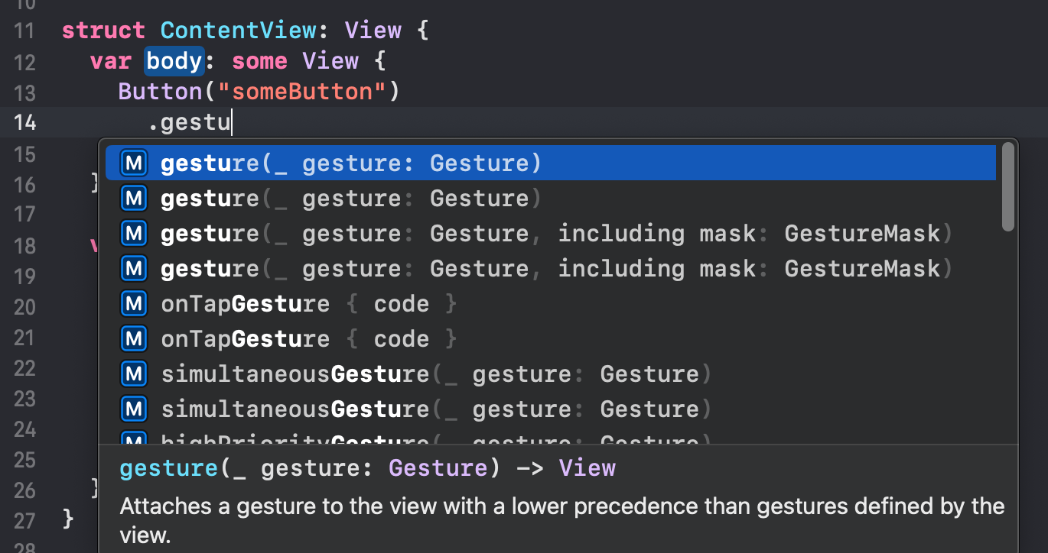Click the View return type in documentation
Image resolution: width=1048 pixels, height=553 pixels.
click(x=587, y=467)
